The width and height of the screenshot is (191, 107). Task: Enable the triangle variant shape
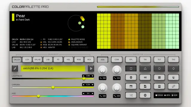pyautogui.click(x=145, y=69)
